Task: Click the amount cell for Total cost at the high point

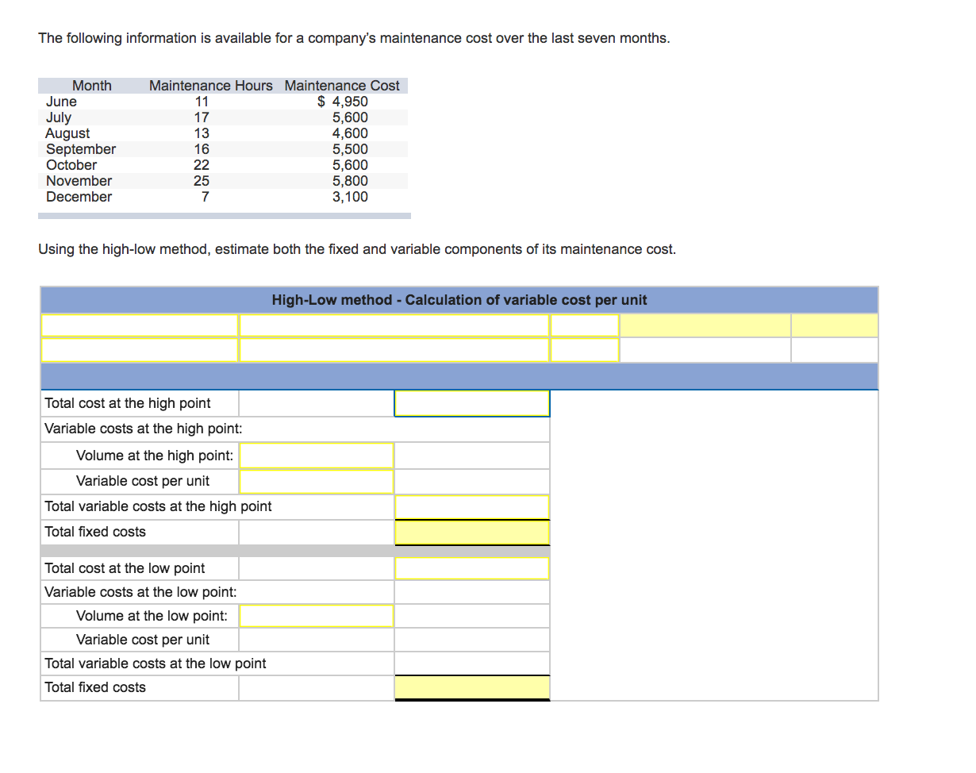Action: click(x=471, y=403)
